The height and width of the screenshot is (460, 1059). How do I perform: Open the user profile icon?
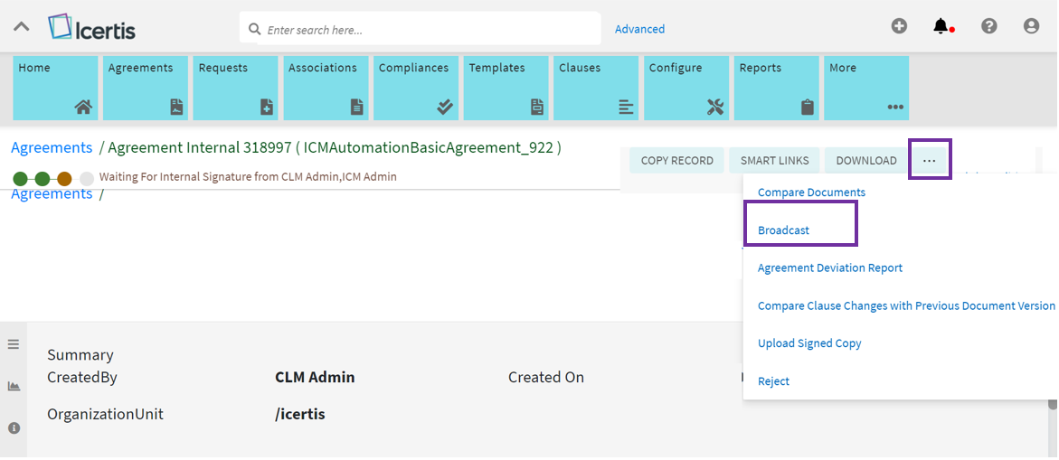coord(1031,26)
